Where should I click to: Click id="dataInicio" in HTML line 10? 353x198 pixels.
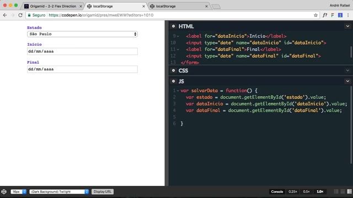point(304,43)
